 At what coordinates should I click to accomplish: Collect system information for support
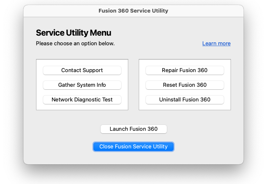tap(82, 85)
